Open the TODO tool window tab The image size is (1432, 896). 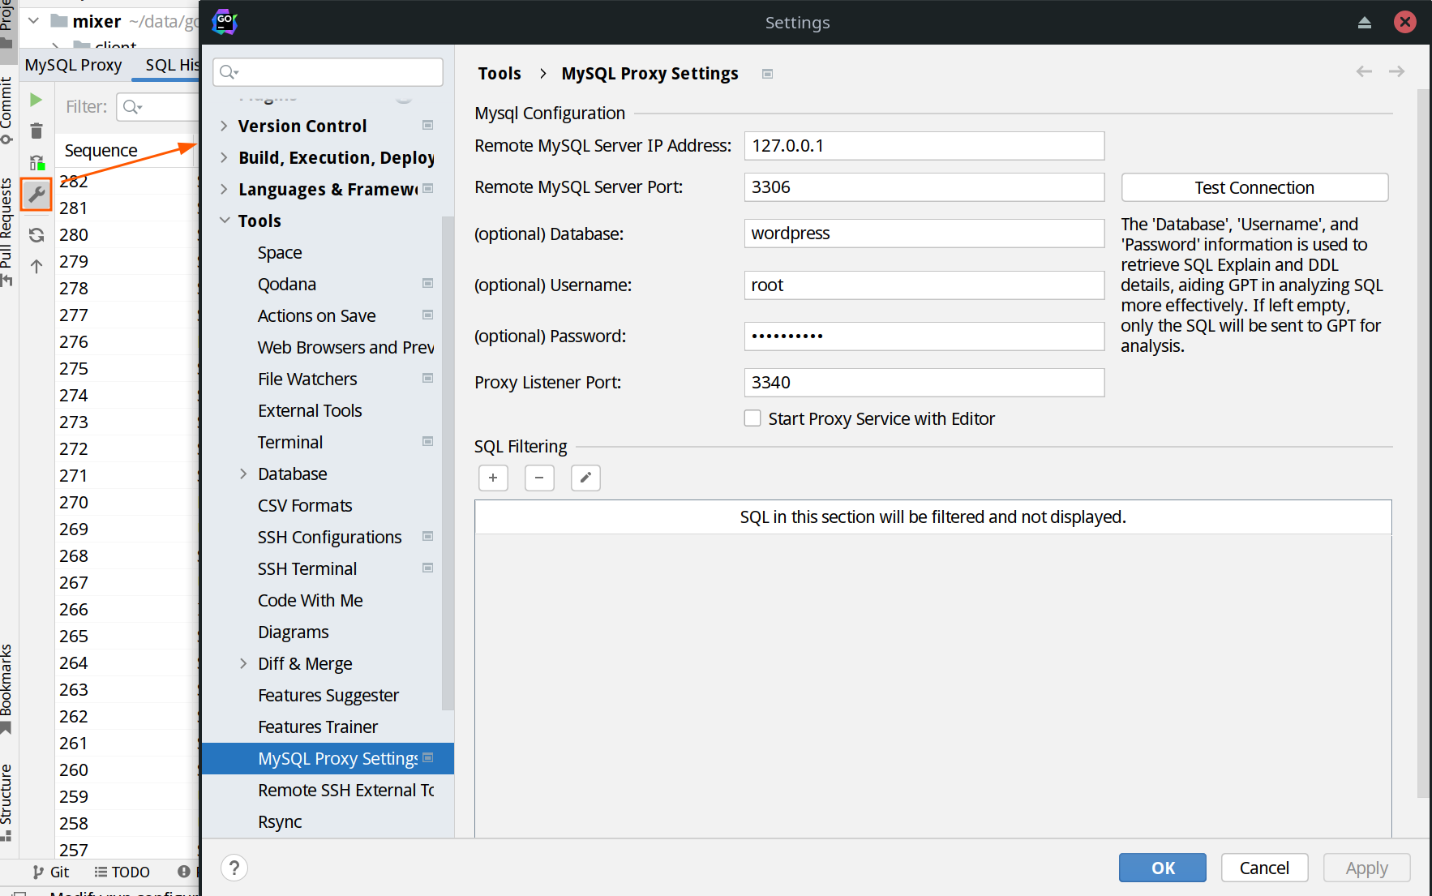[x=122, y=872]
